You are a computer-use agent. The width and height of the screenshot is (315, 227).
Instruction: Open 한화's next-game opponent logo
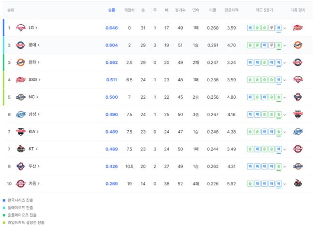click(x=298, y=62)
